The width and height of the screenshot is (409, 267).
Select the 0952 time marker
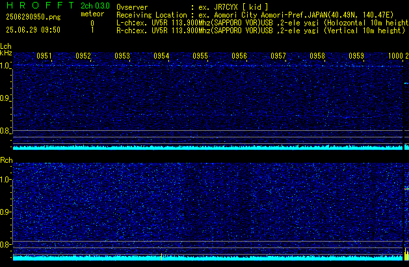[83, 56]
